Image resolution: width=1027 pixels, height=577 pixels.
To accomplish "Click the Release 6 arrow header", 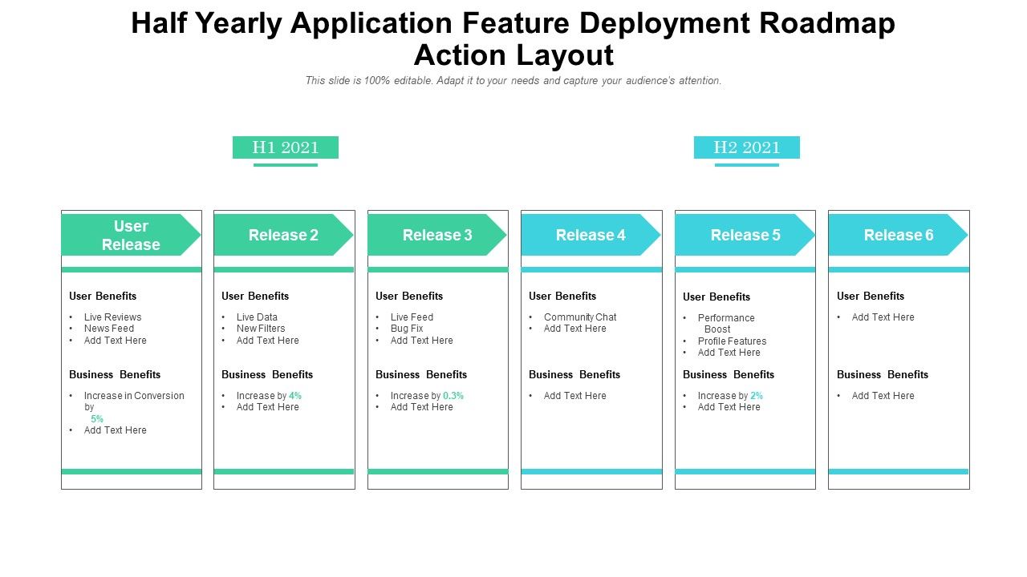I will pyautogui.click(x=899, y=235).
